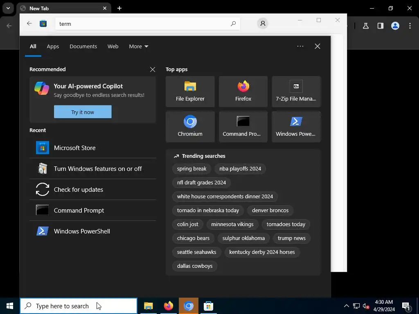Open File Explorer from the taskbar
The height and width of the screenshot is (314, 419).
tap(148, 306)
